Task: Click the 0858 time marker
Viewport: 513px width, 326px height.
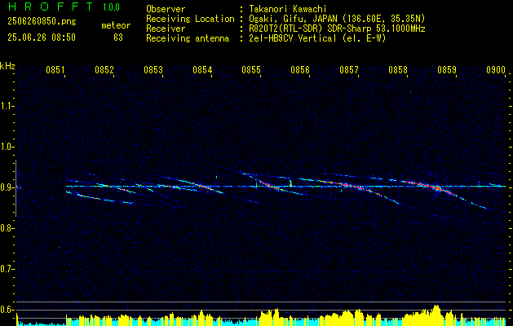Action: [398, 69]
